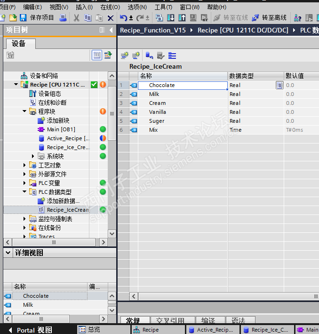Click the Expand all rows icon
The width and height of the screenshot is (319, 334).
[x=172, y=56]
